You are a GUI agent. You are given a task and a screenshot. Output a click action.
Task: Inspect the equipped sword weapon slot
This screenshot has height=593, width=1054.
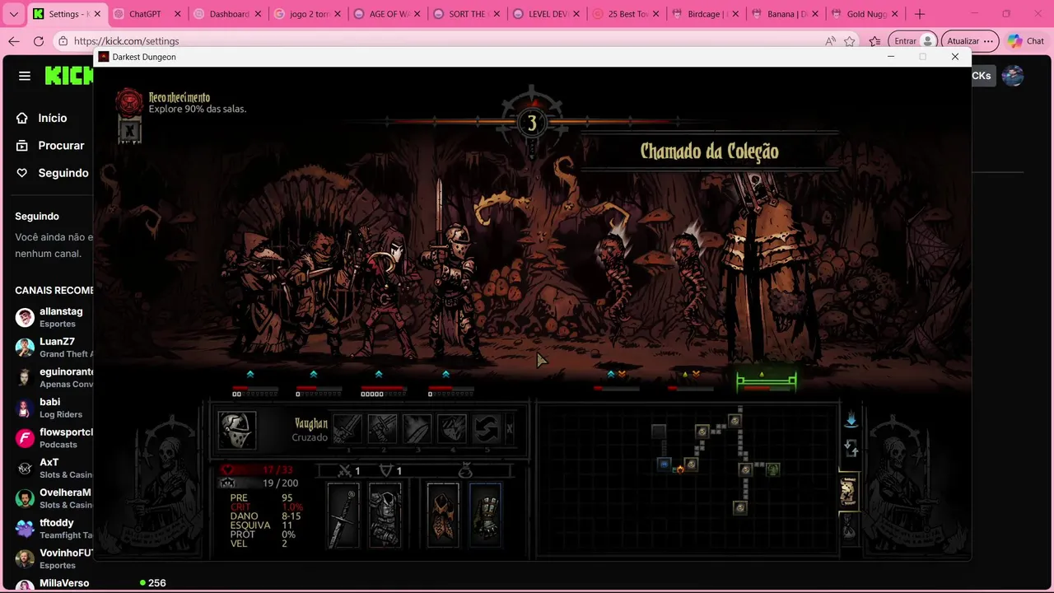pyautogui.click(x=343, y=516)
